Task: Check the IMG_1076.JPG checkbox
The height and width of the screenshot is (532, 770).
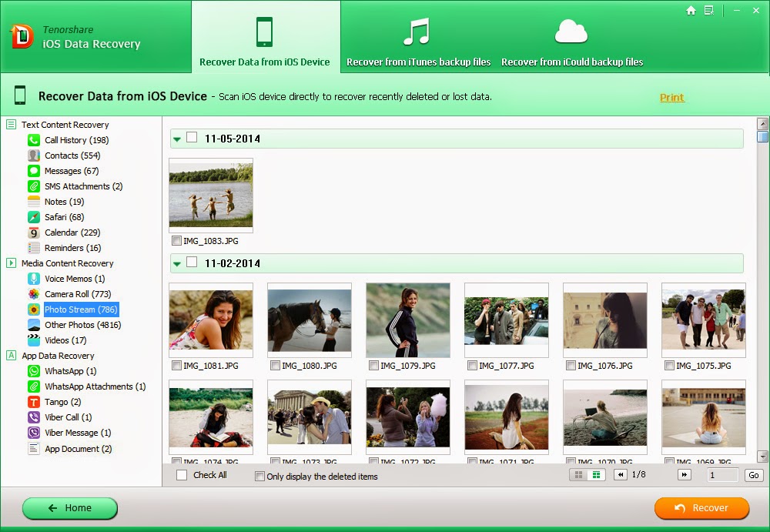Action: (x=571, y=366)
